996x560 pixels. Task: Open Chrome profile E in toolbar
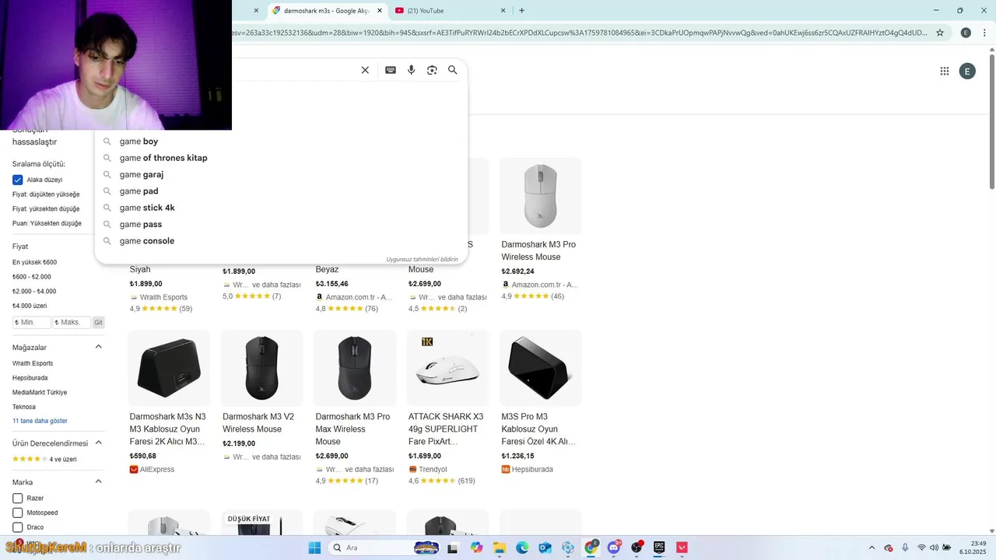pos(966,33)
